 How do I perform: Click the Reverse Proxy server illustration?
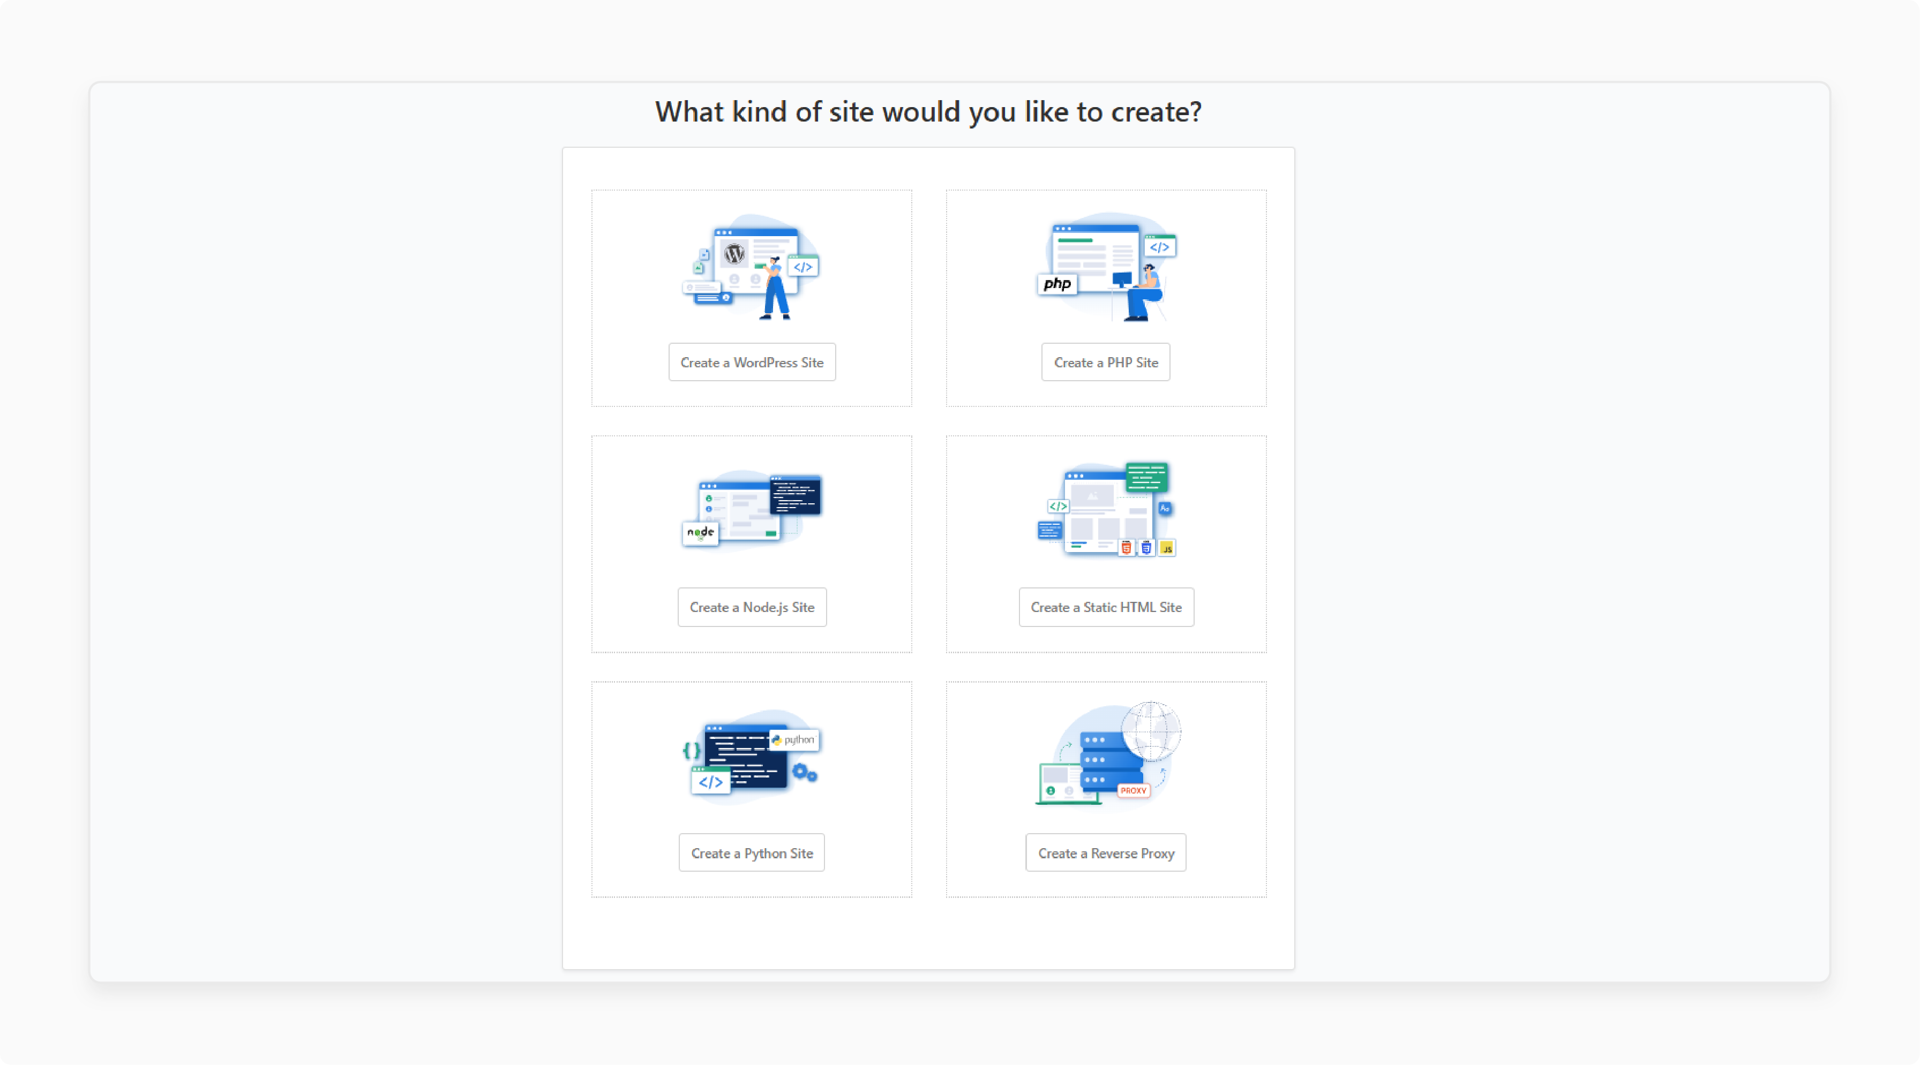click(1108, 754)
